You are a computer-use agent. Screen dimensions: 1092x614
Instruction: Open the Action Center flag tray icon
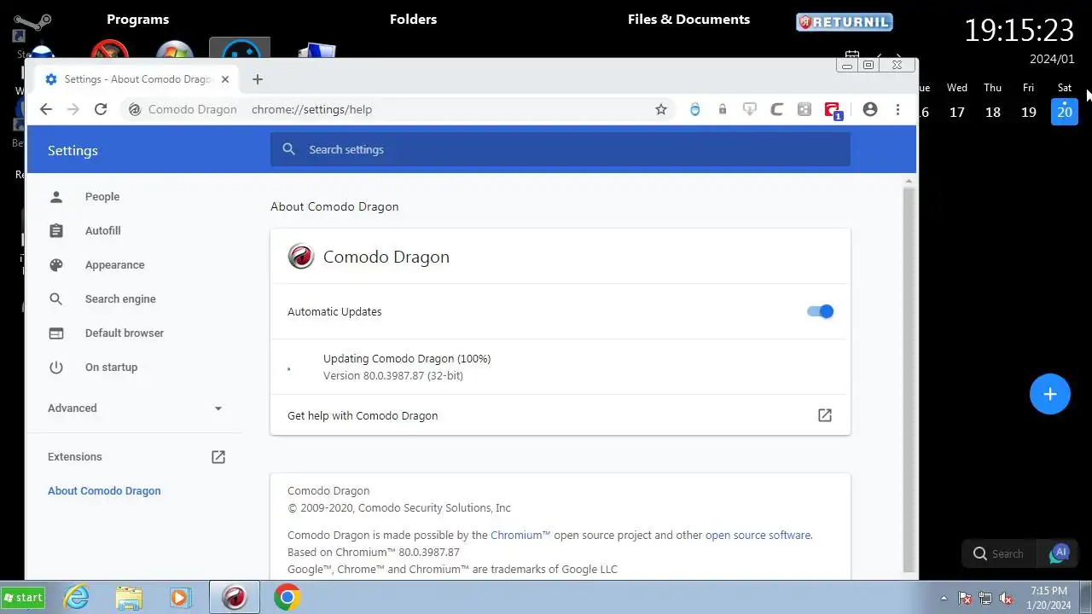[965, 599]
